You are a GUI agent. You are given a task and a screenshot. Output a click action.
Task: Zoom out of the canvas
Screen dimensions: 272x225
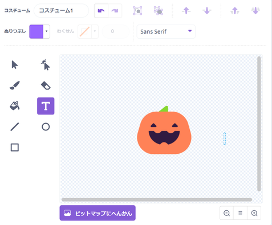point(226,213)
